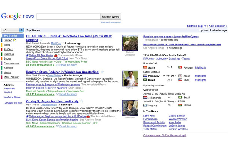This screenshot has height=149, width=228.
Task: Switch to Images view
Action: [x=8, y=92]
